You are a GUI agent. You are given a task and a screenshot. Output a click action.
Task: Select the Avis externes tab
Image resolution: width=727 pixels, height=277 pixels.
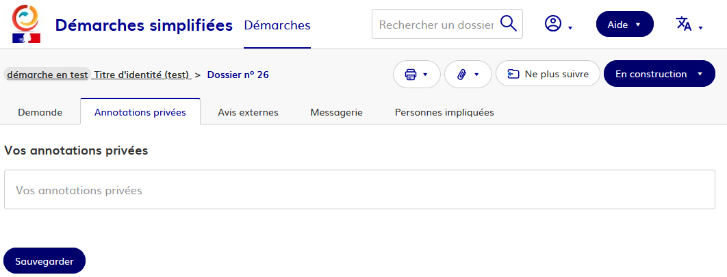point(248,112)
